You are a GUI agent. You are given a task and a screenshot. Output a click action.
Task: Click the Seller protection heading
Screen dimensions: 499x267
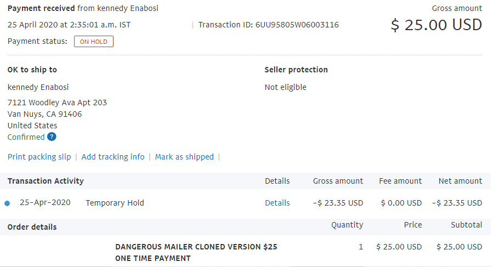click(x=296, y=70)
